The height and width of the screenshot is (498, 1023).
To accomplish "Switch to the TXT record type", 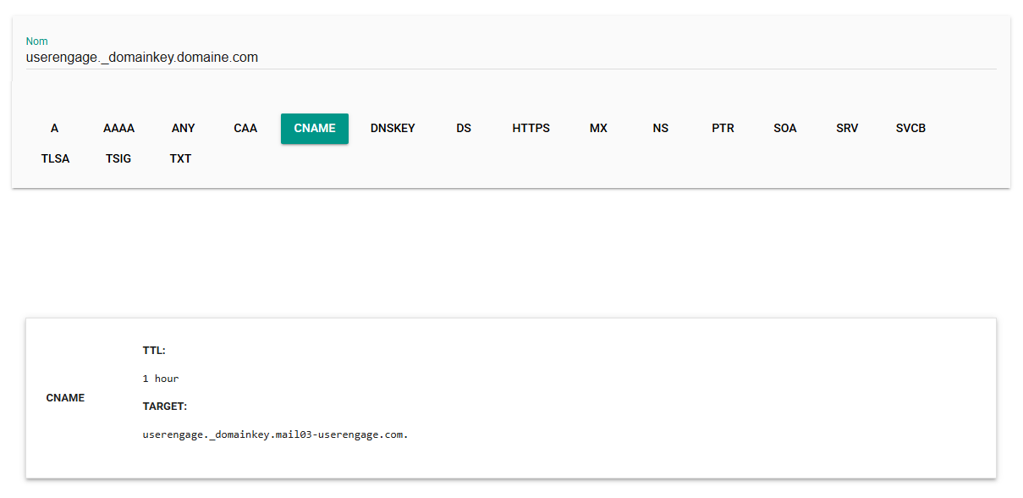I will [x=180, y=158].
